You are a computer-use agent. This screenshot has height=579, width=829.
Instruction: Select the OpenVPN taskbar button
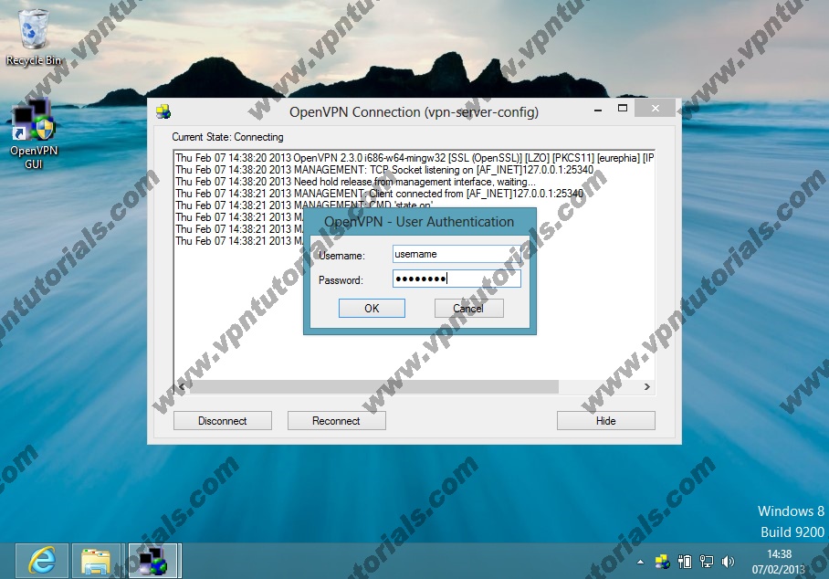point(154,561)
